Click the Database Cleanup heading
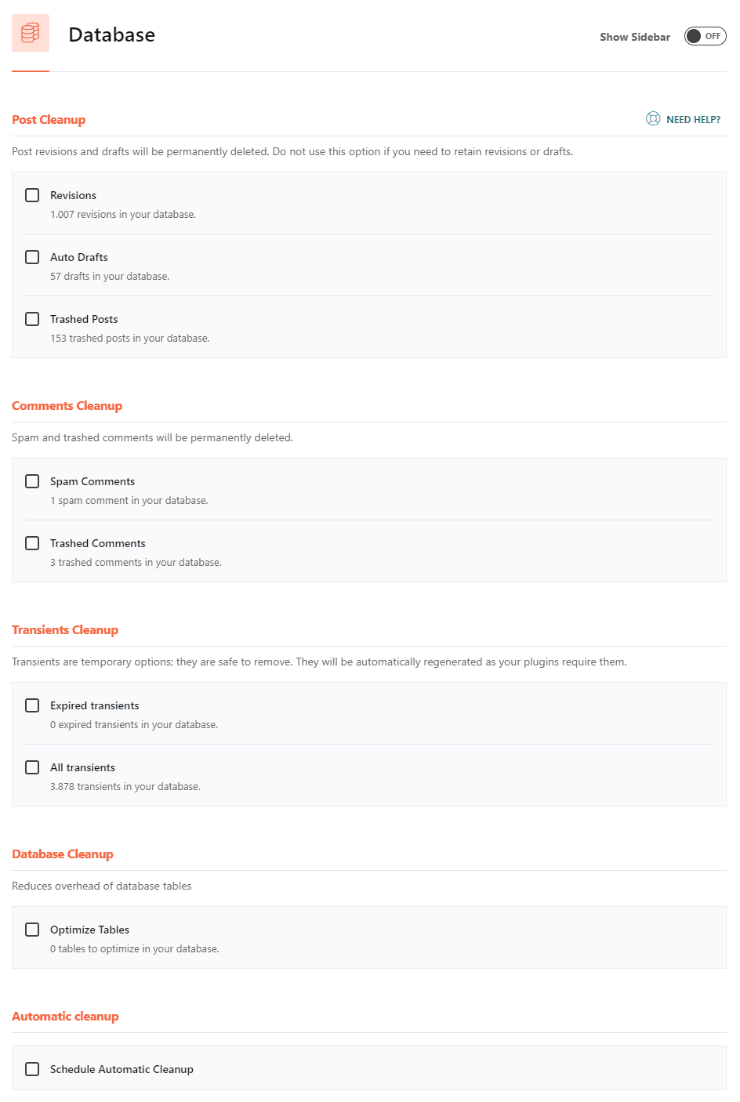The width and height of the screenshot is (740, 1102). point(63,854)
